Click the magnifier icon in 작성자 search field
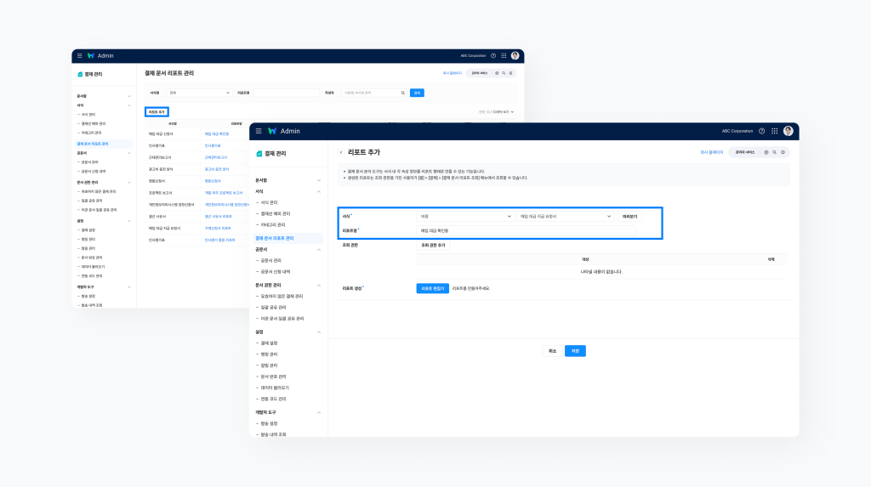The image size is (871, 487). pyautogui.click(x=402, y=93)
